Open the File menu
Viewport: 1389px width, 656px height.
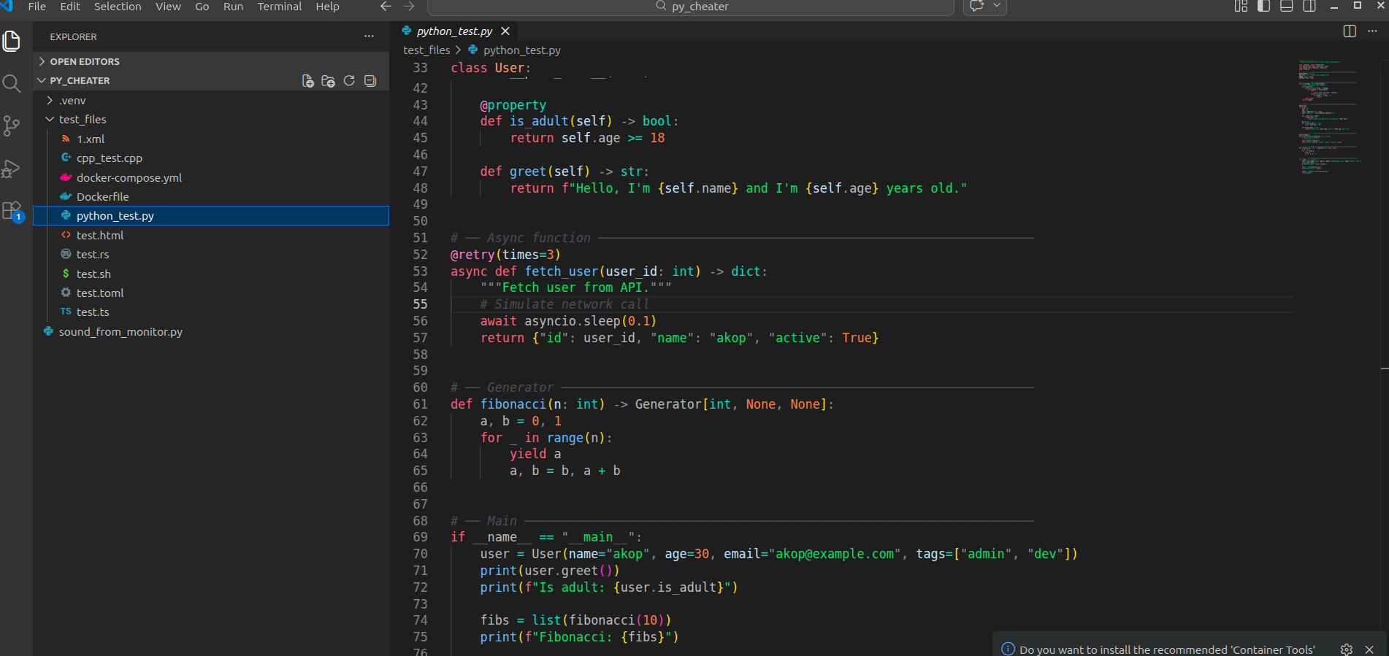pos(37,7)
